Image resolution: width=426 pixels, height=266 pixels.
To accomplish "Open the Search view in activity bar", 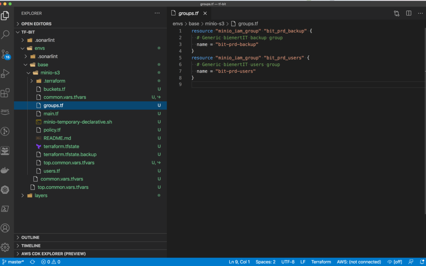I will click(5, 34).
